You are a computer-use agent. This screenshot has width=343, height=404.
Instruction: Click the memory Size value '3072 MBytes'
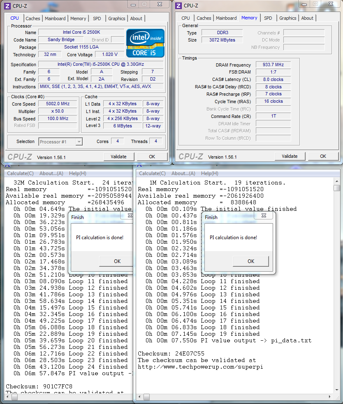(x=222, y=40)
